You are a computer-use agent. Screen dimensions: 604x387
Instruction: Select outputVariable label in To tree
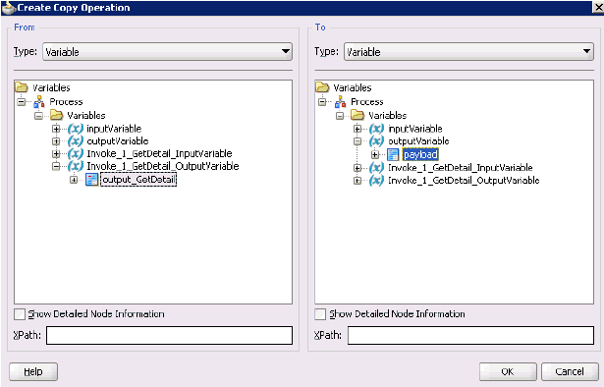point(418,141)
